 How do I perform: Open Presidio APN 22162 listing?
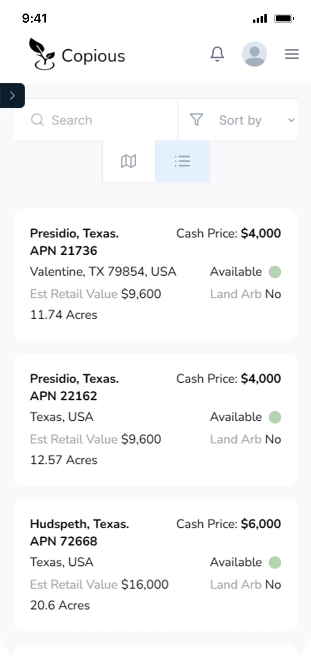pyautogui.click(x=74, y=387)
